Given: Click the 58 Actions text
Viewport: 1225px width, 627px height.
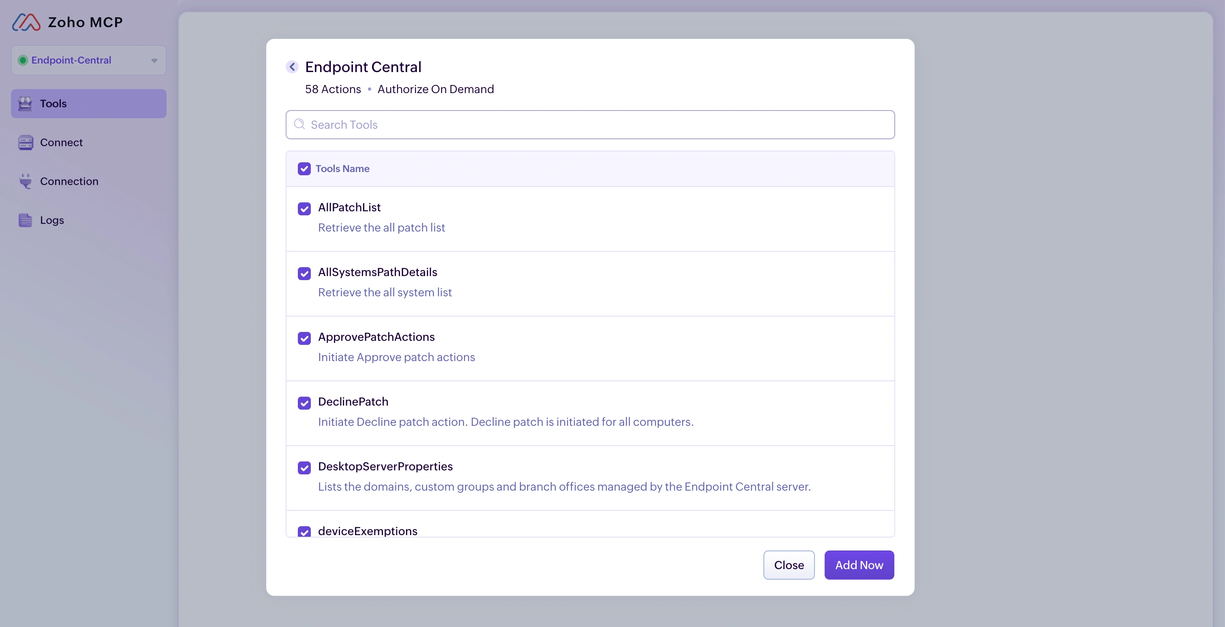Looking at the screenshot, I should coord(333,89).
